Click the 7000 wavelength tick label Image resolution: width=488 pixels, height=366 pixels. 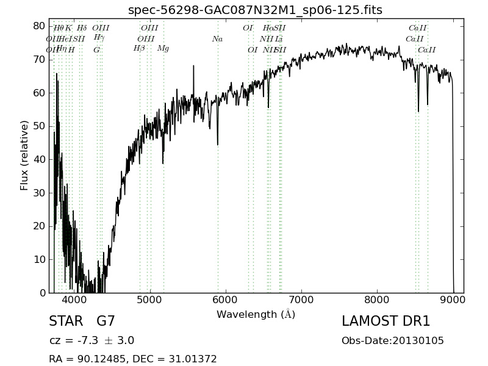[301, 300]
